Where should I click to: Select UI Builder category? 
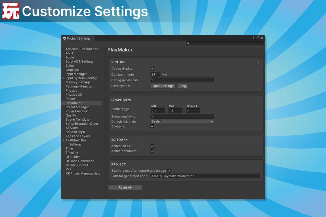73,157
